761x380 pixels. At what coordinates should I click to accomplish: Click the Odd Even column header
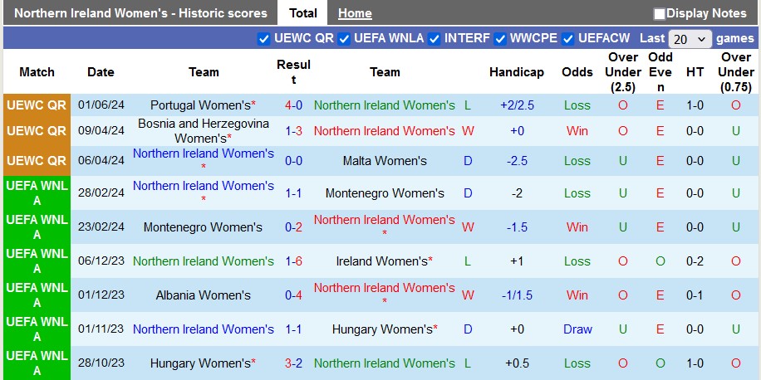(x=660, y=72)
